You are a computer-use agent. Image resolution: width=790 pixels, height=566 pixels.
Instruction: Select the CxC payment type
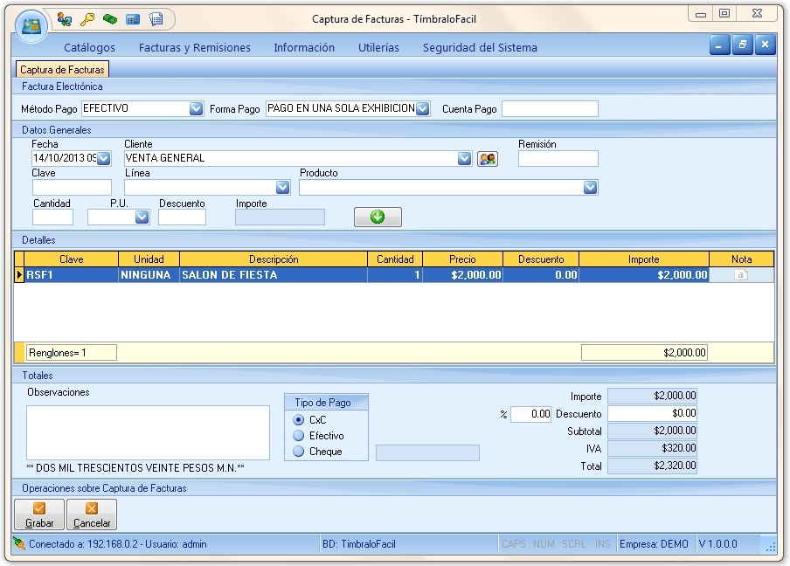pyautogui.click(x=299, y=420)
